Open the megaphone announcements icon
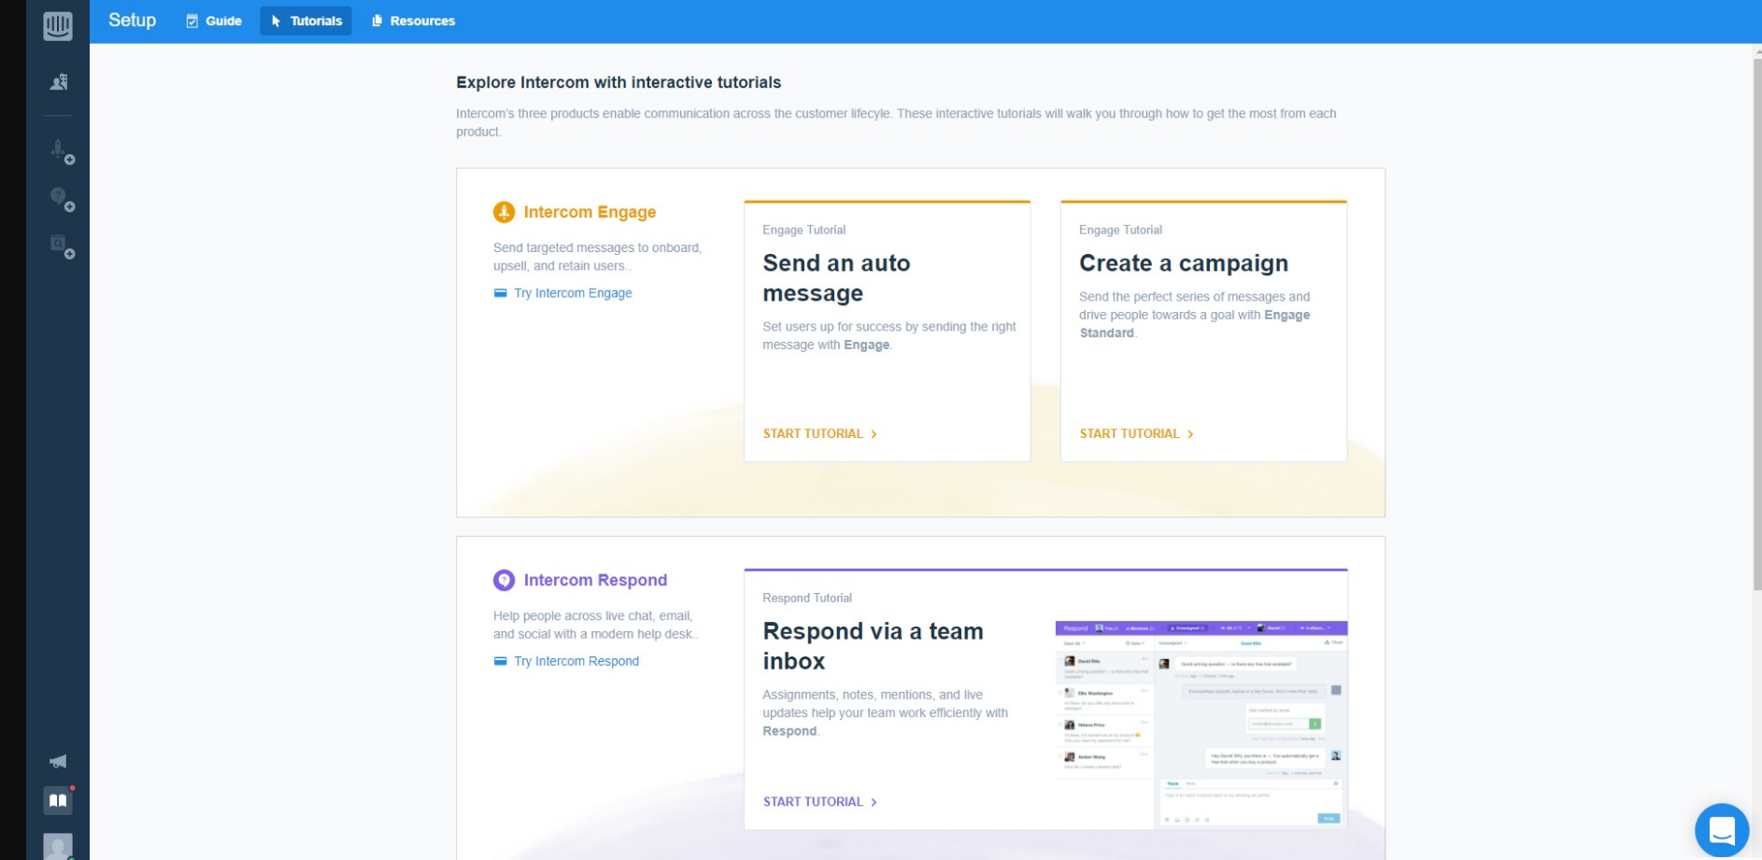 (58, 761)
